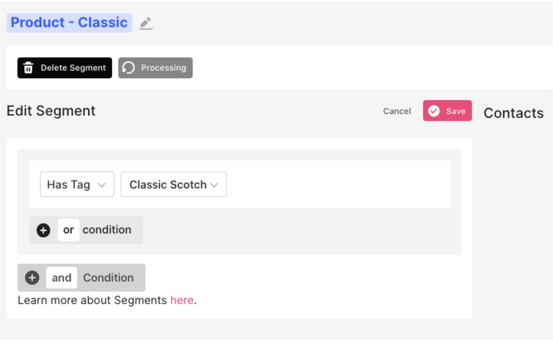The image size is (553, 342).
Task: Toggle the 'or' operator chip
Action: 69,230
